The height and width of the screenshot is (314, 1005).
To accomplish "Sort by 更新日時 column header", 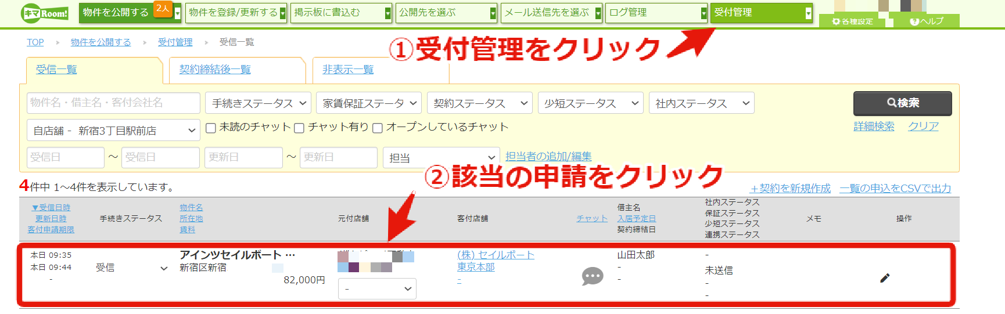I will pos(51,219).
